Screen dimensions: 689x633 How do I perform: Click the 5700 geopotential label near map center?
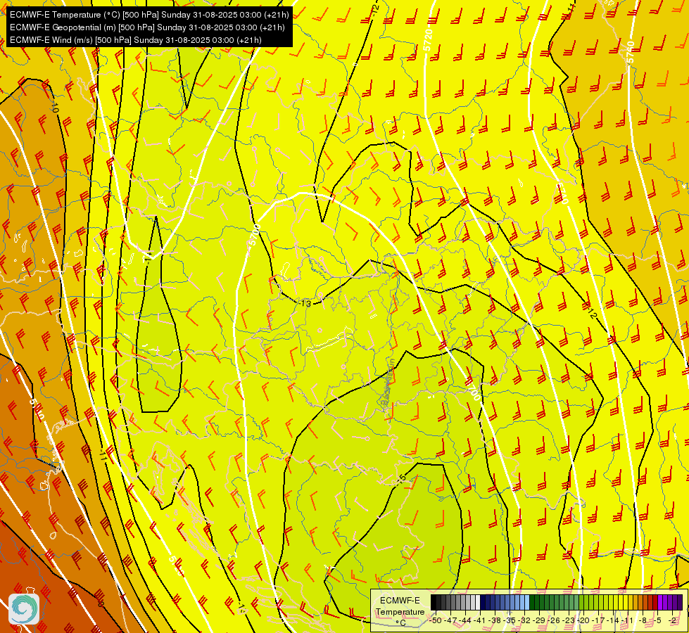[x=255, y=235]
